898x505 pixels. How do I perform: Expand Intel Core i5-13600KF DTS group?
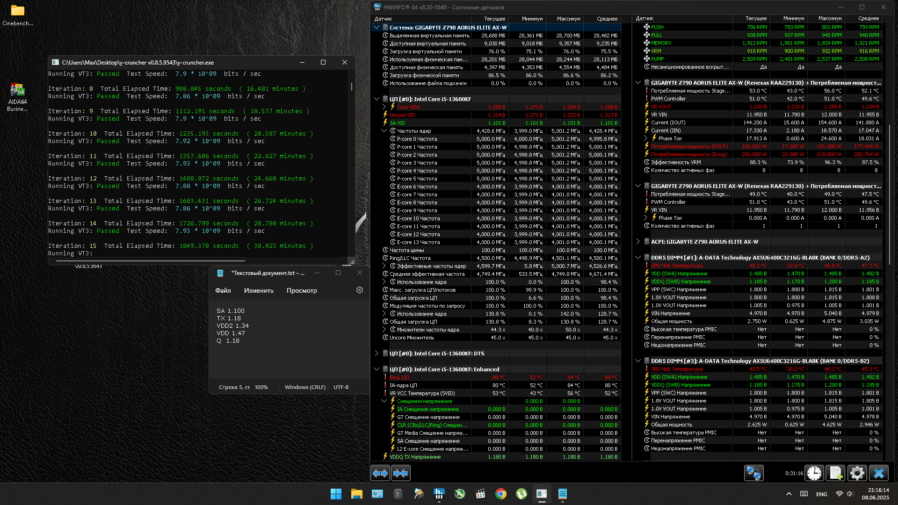(377, 353)
